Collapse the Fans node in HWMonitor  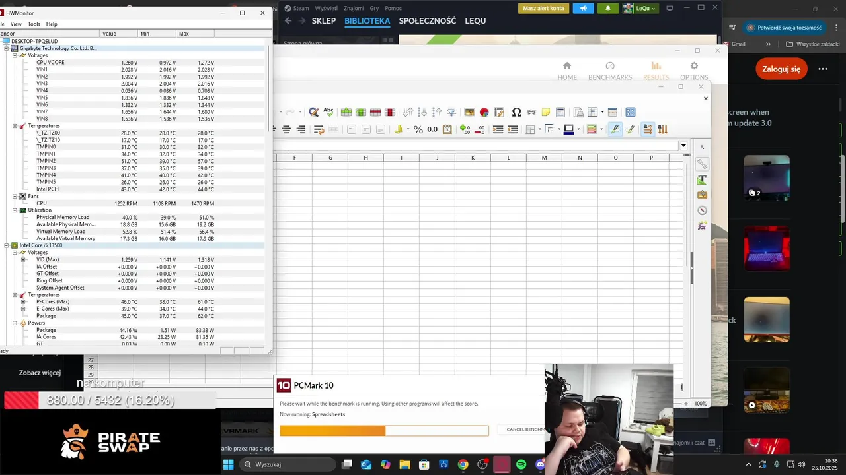coord(15,196)
